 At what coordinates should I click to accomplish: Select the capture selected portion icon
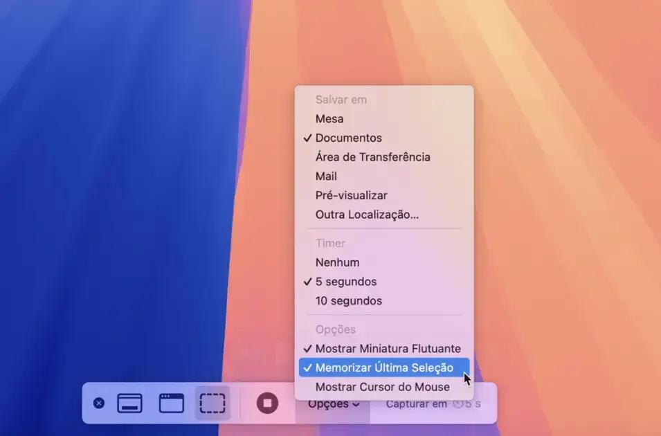click(x=212, y=403)
